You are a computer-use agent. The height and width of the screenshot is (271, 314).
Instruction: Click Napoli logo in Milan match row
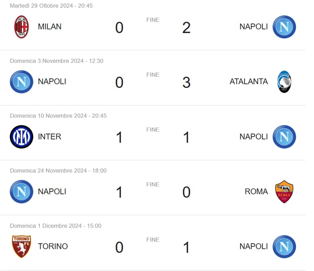pyautogui.click(x=284, y=27)
